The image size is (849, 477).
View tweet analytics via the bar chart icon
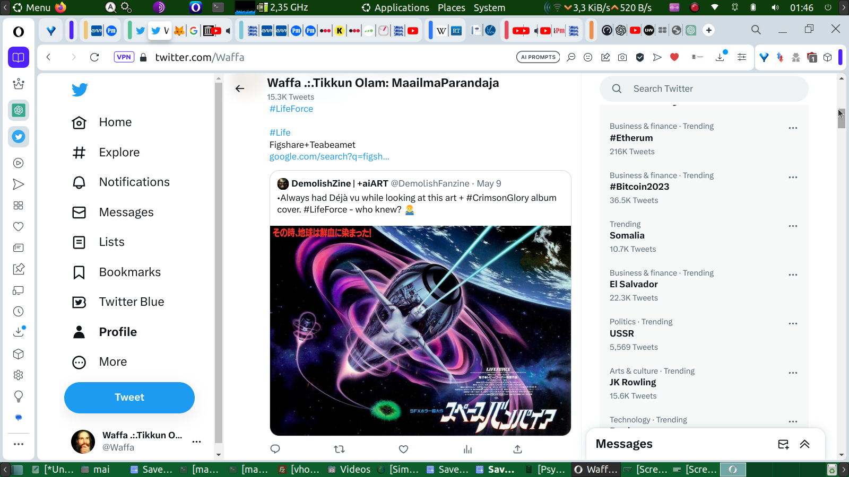point(467,449)
